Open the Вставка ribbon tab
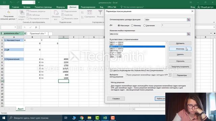 27,7
